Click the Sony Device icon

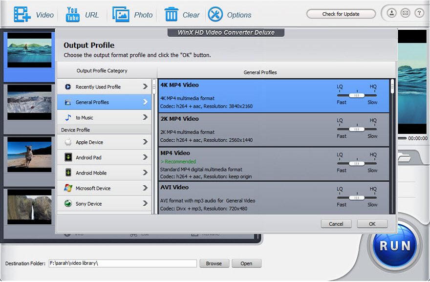click(68, 203)
